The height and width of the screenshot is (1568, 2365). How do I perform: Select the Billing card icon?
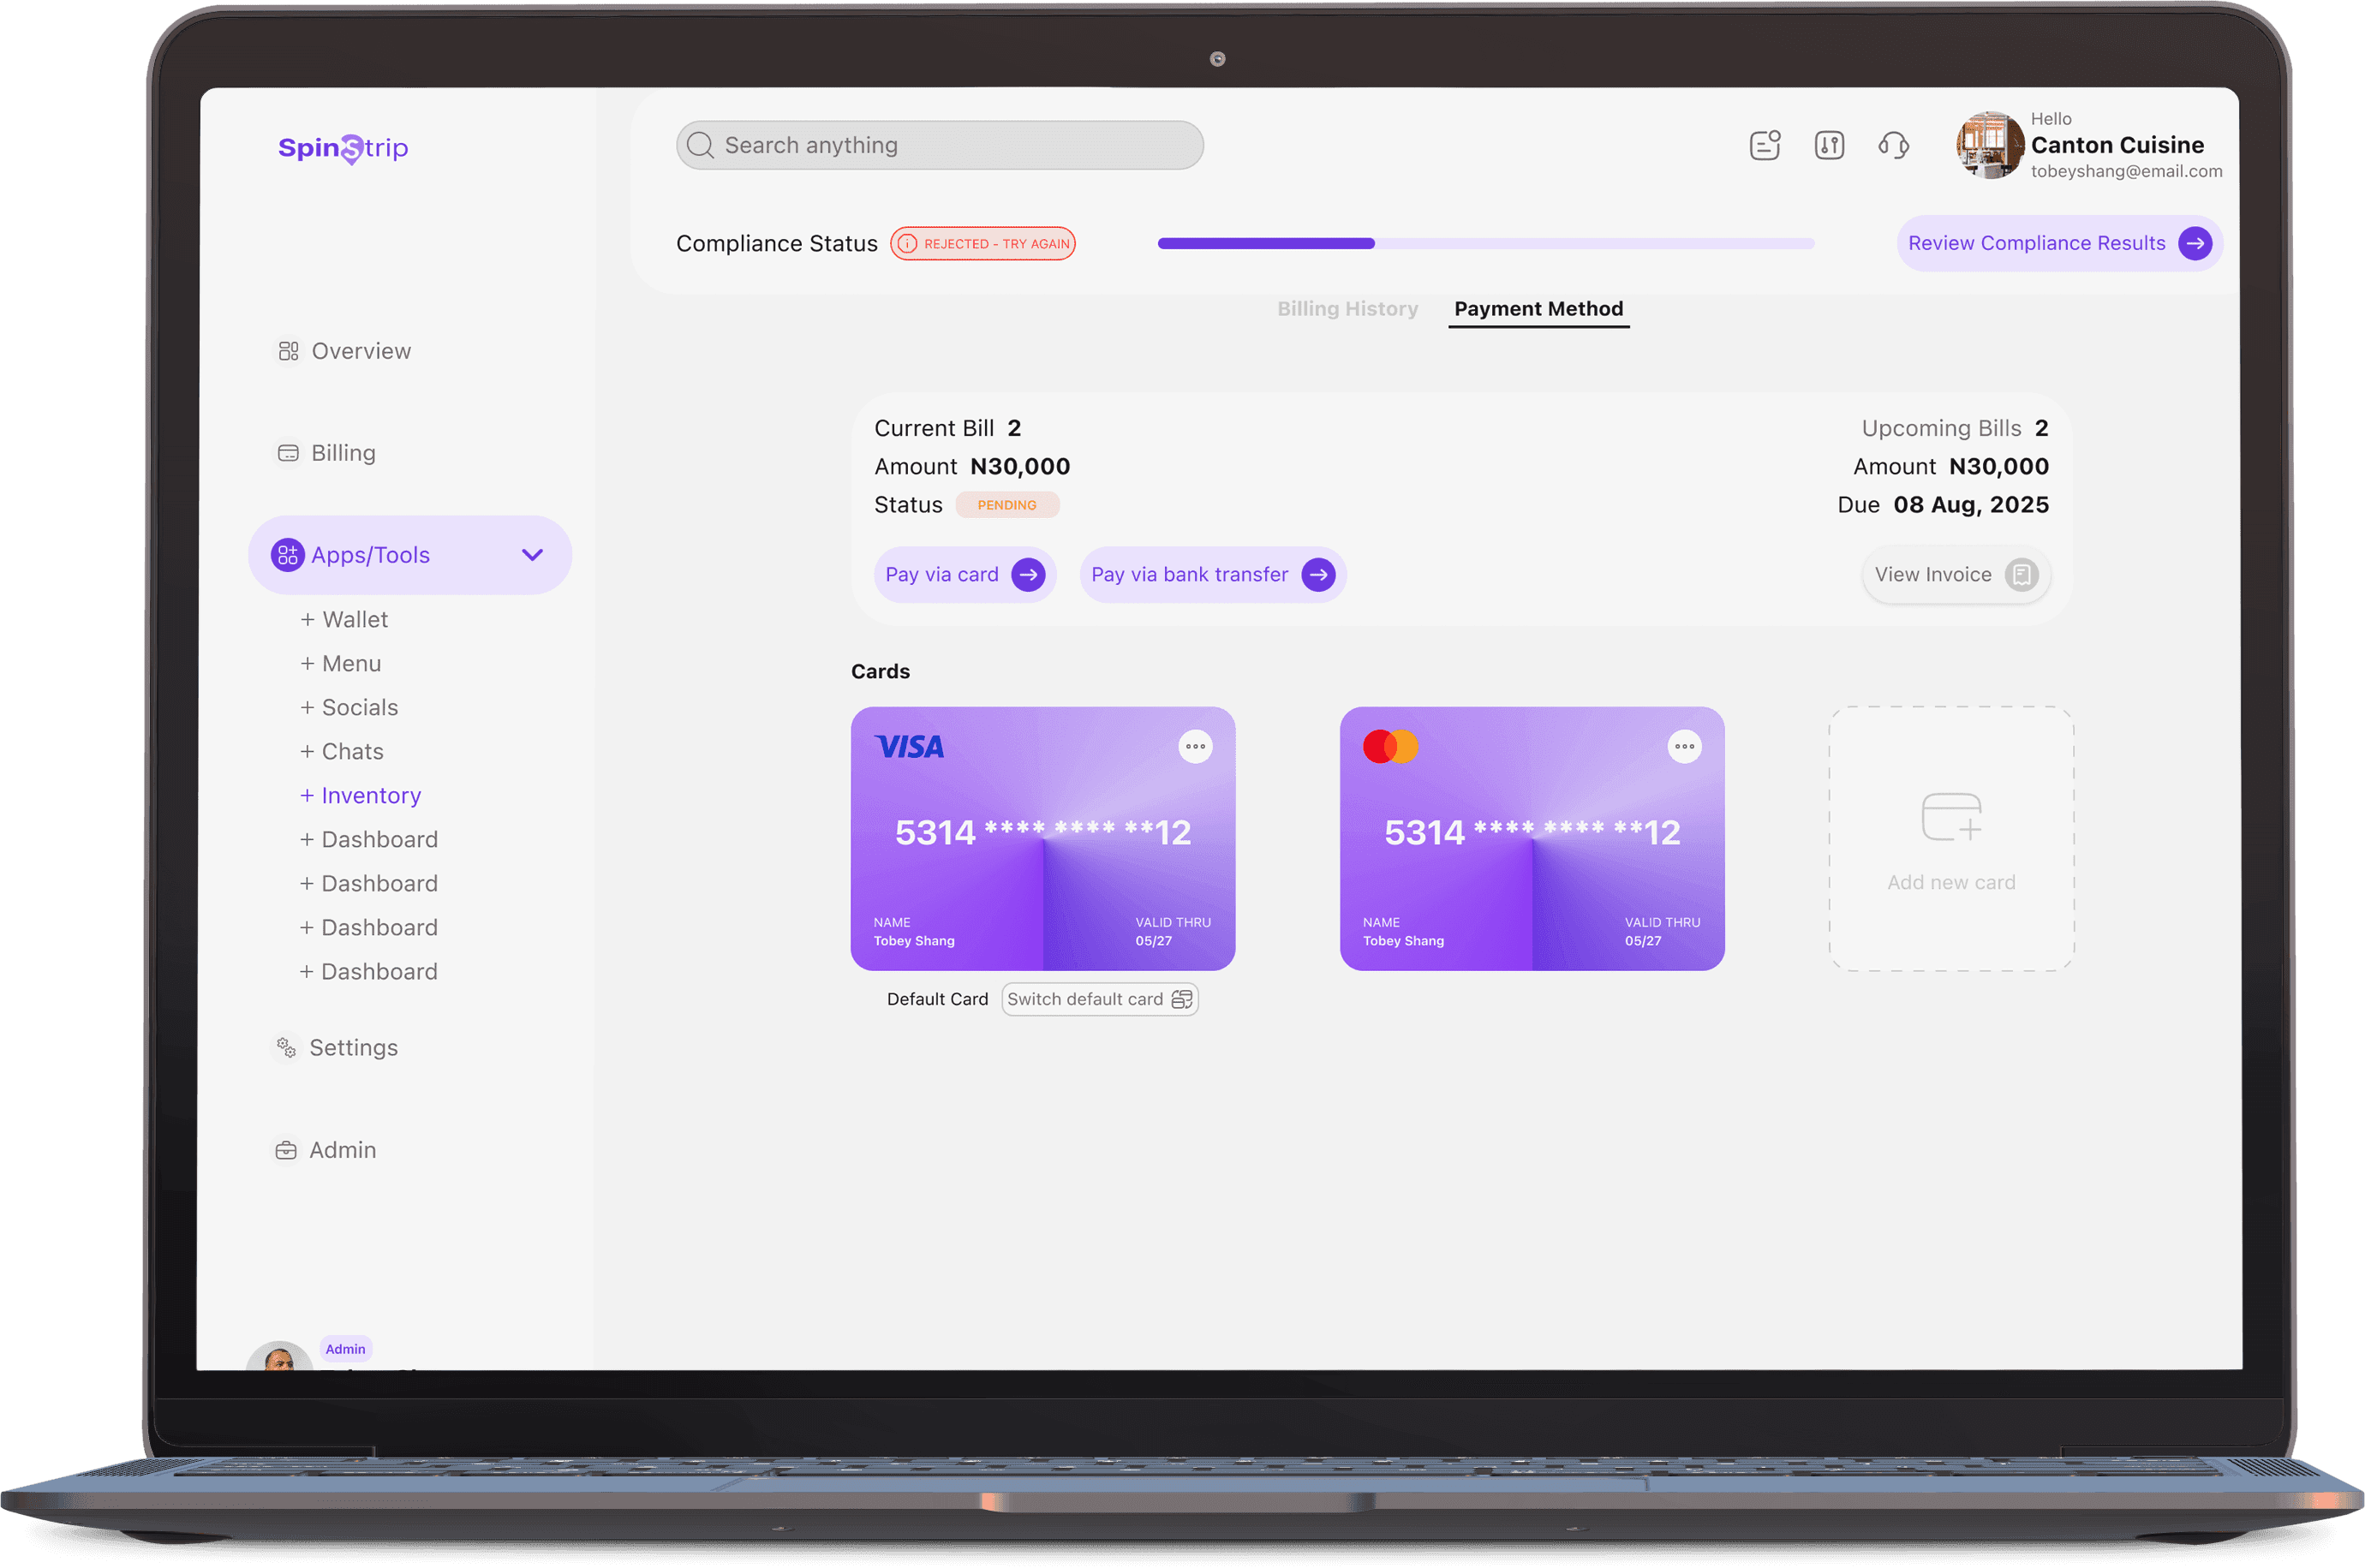point(288,452)
